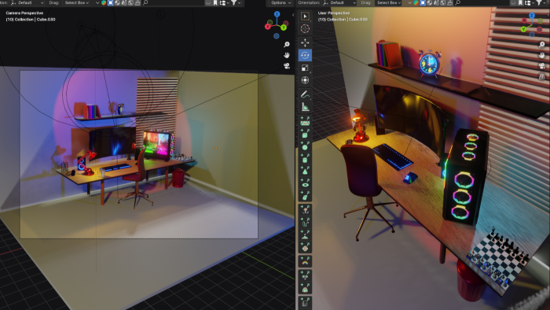
Task: Select the blue alarm clock in right viewport
Action: 430,63
